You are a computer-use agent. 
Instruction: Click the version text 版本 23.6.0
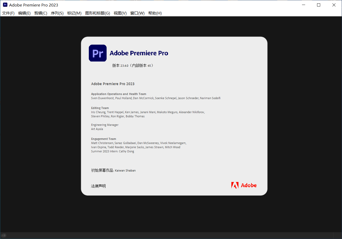click(133, 66)
